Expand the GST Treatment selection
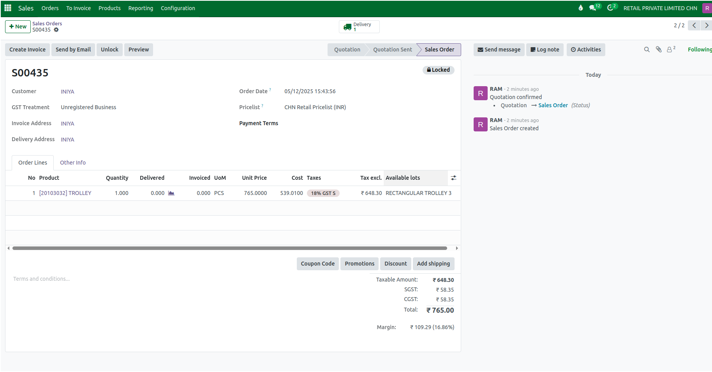 pos(88,107)
